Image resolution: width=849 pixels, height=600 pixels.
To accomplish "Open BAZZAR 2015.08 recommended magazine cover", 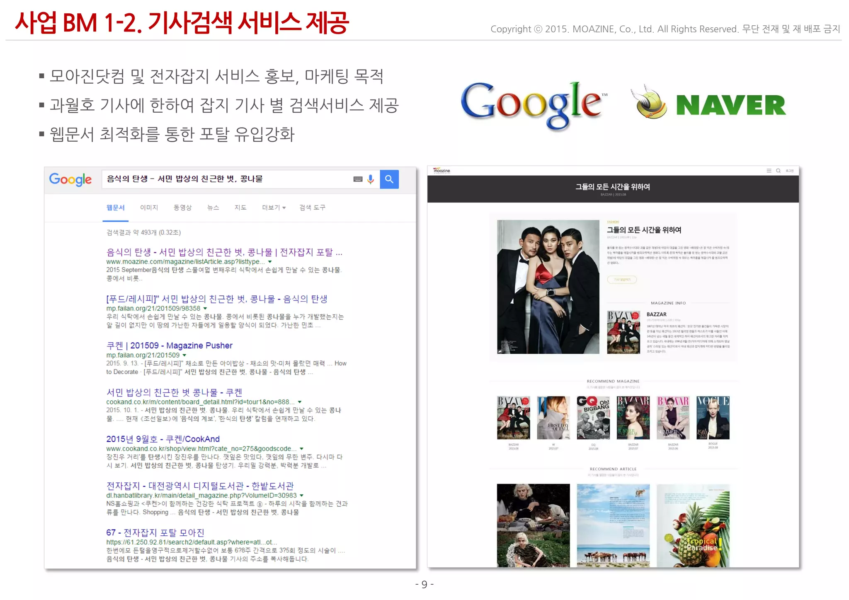I will click(514, 418).
